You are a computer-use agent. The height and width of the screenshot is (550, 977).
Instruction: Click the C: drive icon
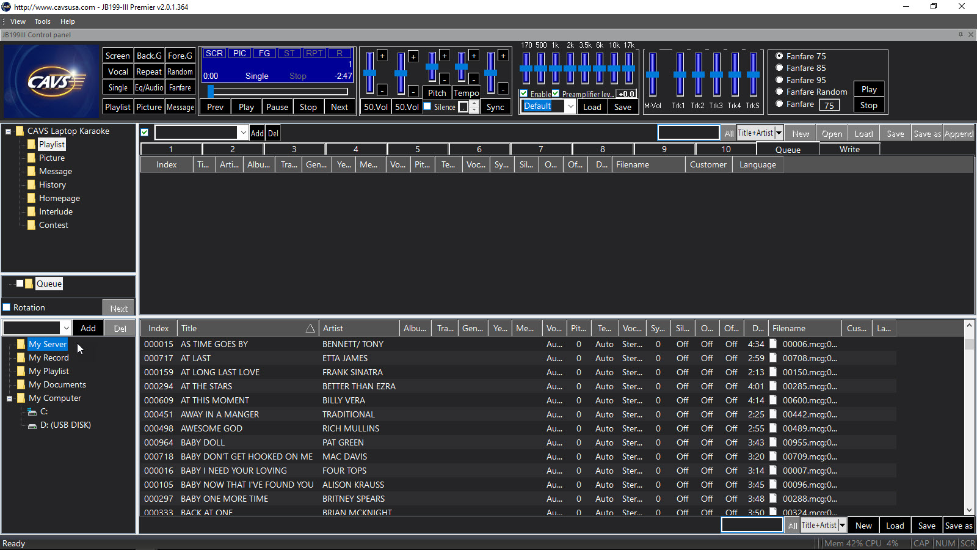32,412
